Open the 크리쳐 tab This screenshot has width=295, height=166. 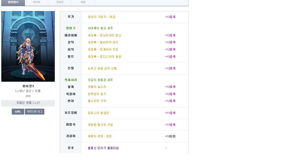click(x=60, y=2)
